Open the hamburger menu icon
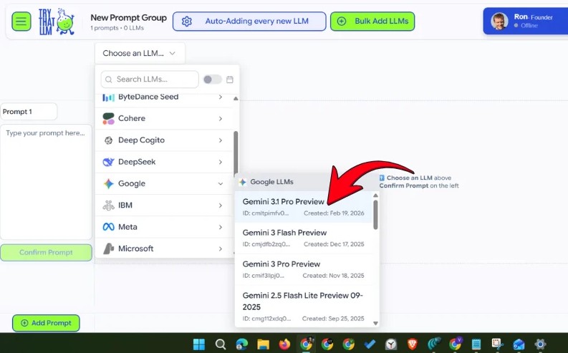The width and height of the screenshot is (568, 353). tap(21, 21)
